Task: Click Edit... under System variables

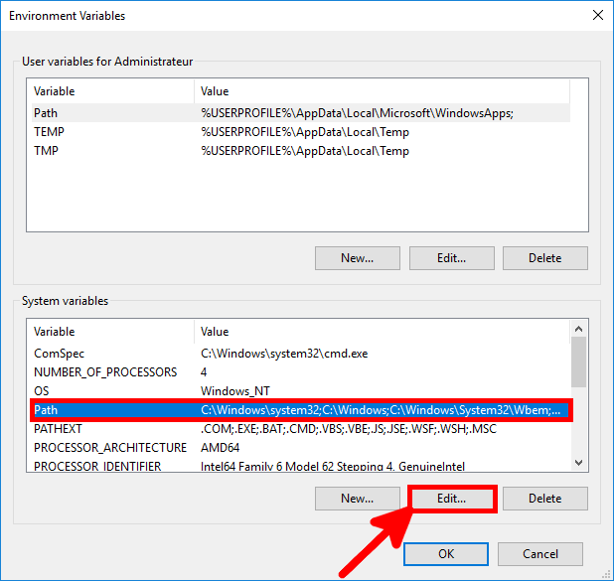Action: (x=451, y=499)
